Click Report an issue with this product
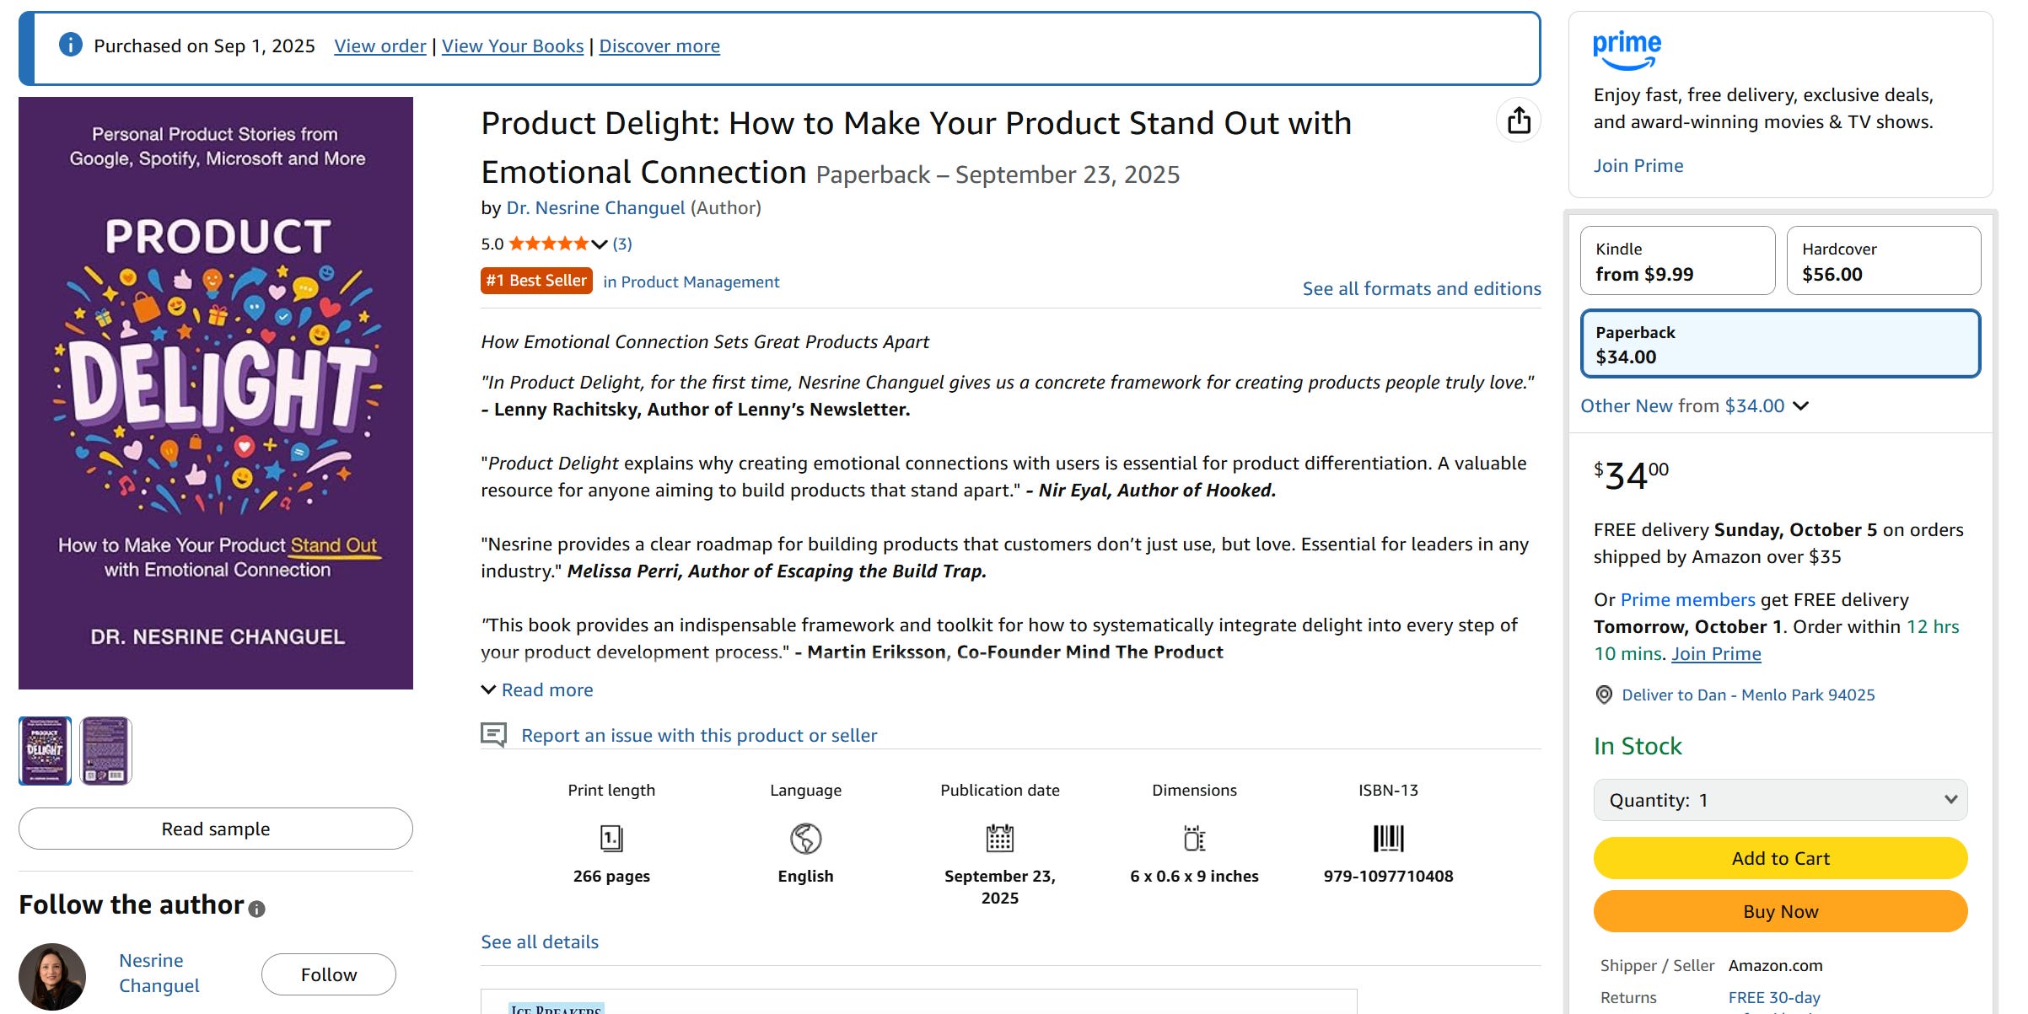2028x1014 pixels. coord(699,735)
